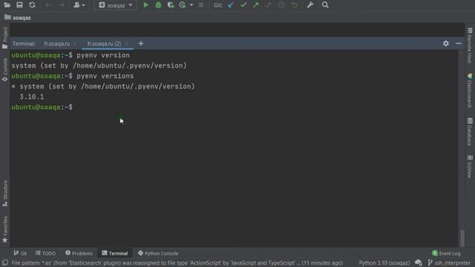Synchronize files with the reload icon

[32, 5]
